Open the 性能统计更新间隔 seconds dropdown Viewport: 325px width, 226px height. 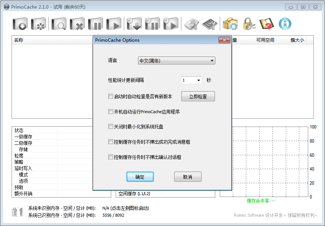191,80
